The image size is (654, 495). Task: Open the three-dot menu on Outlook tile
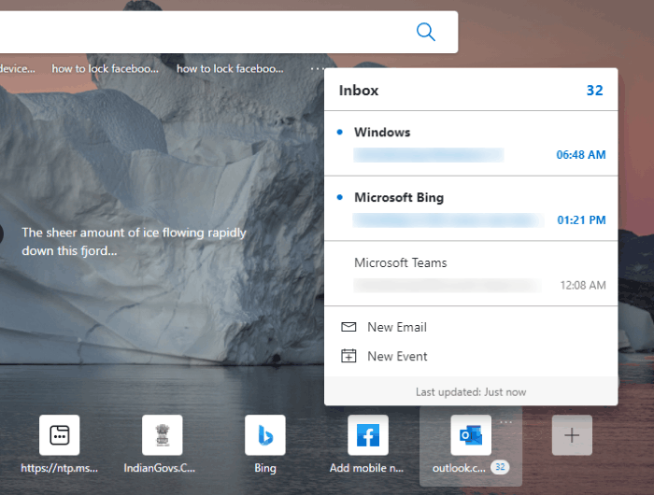point(506,422)
